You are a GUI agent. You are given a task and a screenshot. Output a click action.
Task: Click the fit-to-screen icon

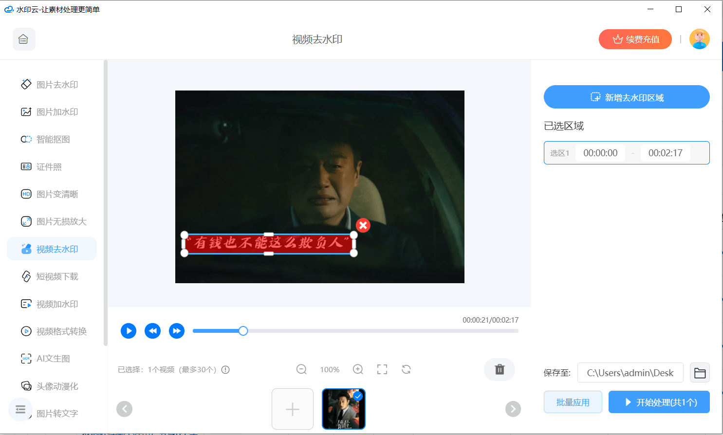click(x=382, y=369)
